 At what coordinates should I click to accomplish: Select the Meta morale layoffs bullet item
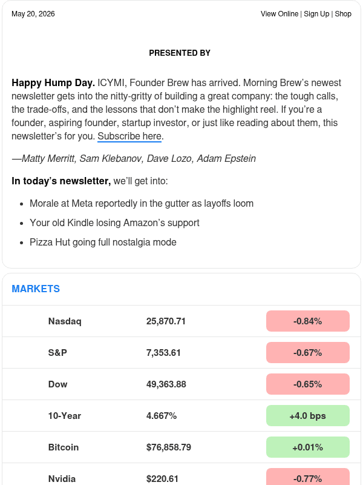pyautogui.click(x=142, y=204)
